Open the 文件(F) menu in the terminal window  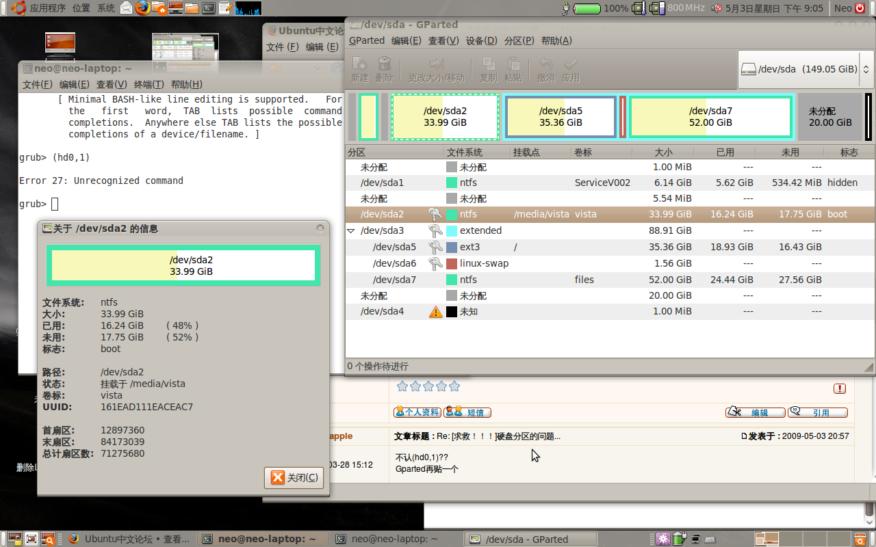point(37,84)
